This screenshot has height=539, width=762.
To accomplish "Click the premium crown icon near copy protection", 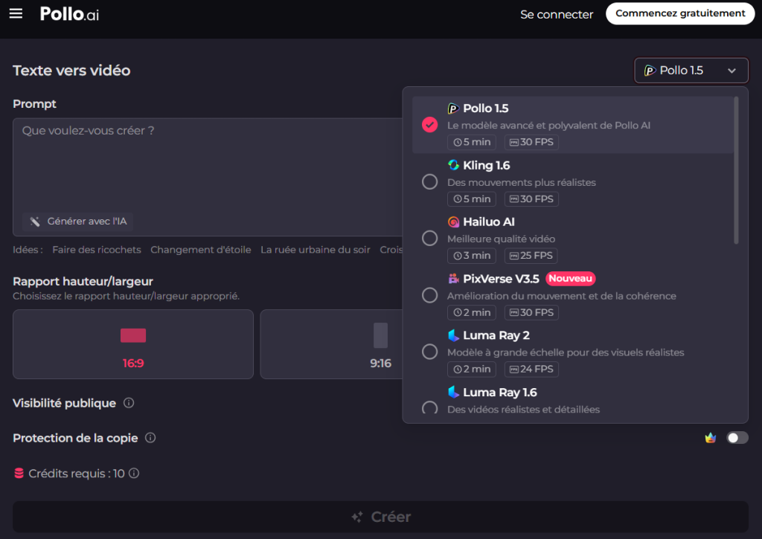I will (x=711, y=438).
